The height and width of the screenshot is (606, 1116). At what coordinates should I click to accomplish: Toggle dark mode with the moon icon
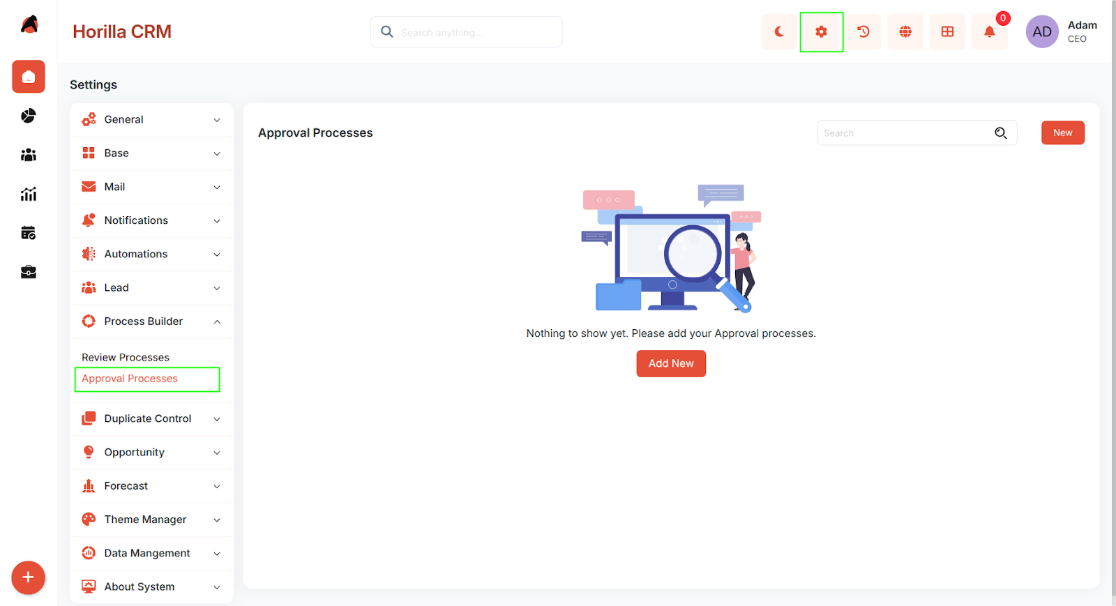tap(779, 32)
